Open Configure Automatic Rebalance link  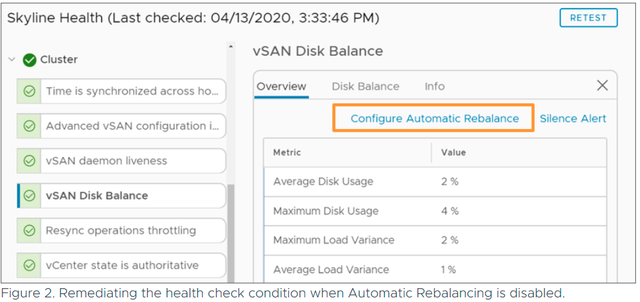[435, 119]
